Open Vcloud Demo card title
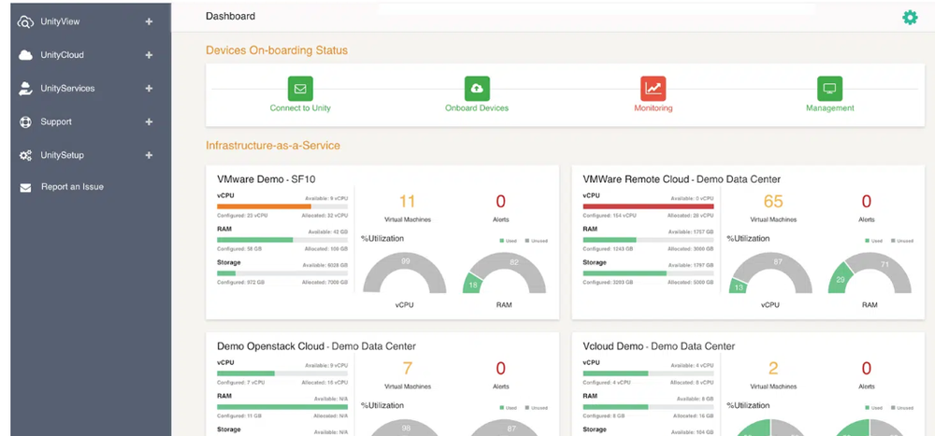 coord(659,346)
